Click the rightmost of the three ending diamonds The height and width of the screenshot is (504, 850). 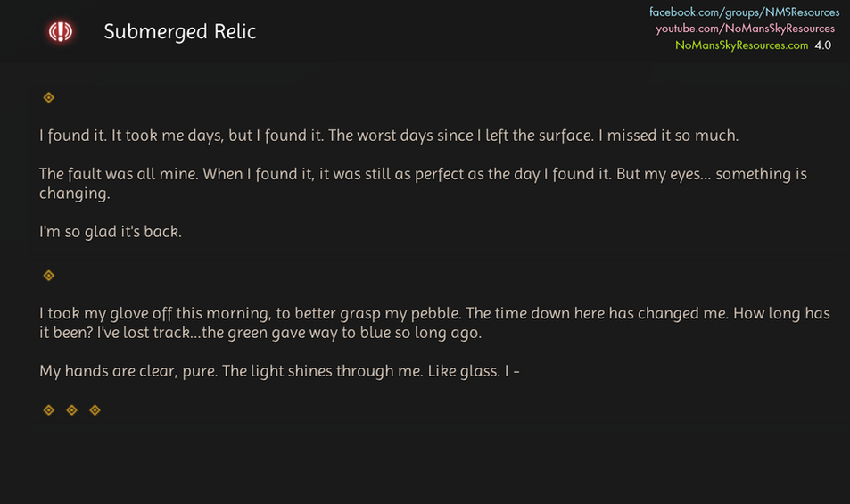pyautogui.click(x=95, y=410)
